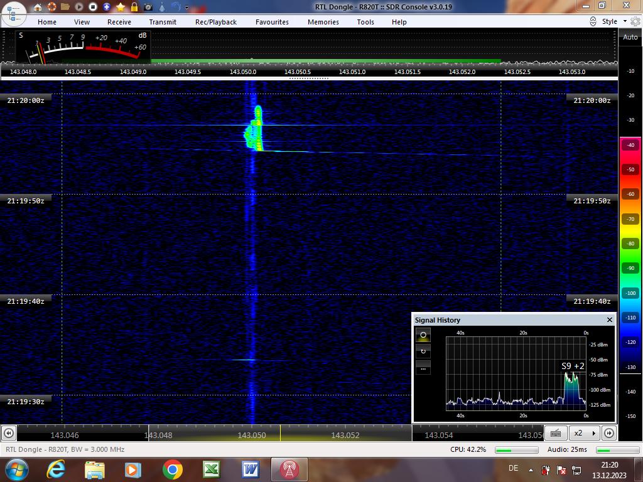The image size is (643, 482).
Task: Click the Auto level button
Action: click(x=630, y=37)
